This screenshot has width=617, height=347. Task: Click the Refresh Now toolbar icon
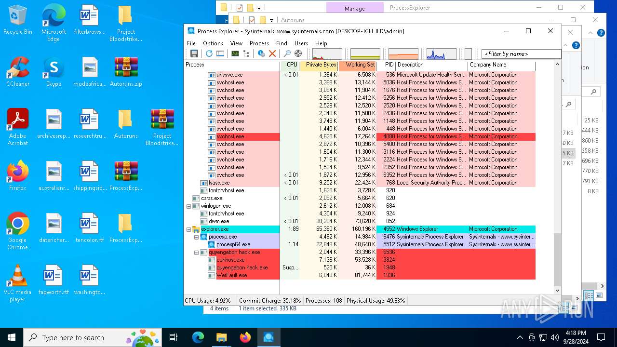(x=209, y=53)
